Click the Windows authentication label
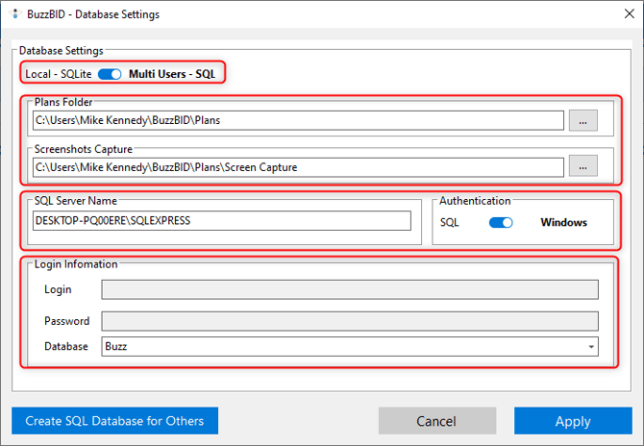Image resolution: width=644 pixels, height=446 pixels. pos(563,222)
